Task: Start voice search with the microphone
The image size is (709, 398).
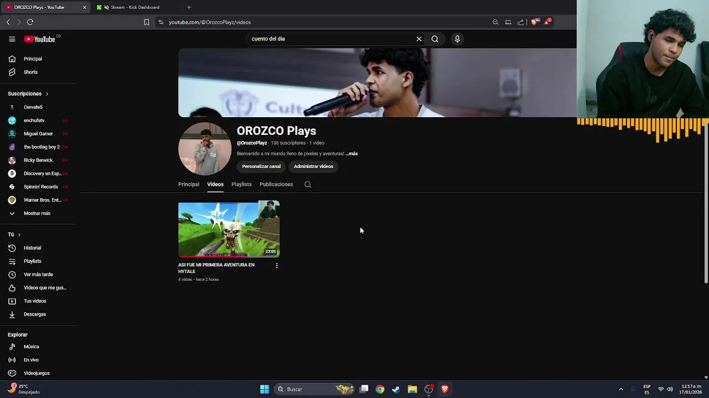Action: 457,39
